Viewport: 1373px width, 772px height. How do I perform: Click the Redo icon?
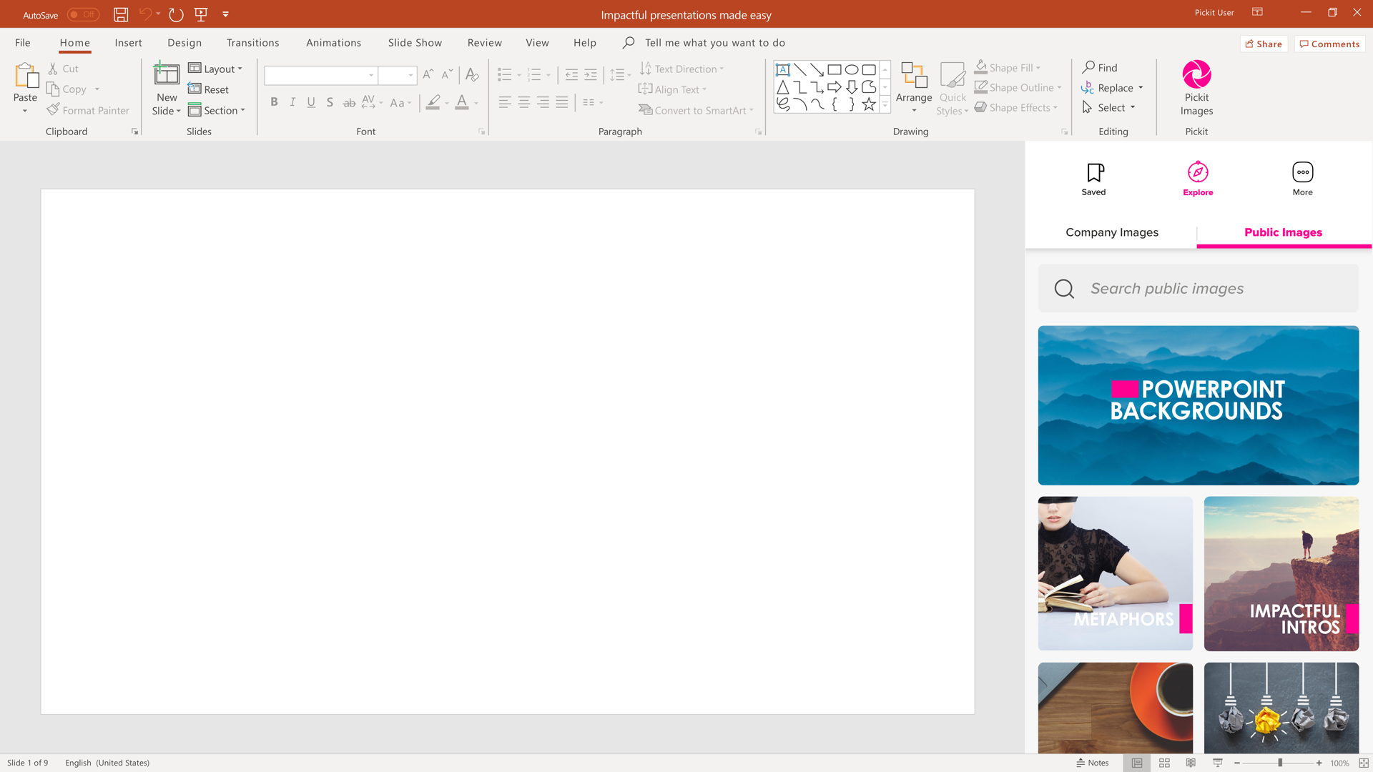click(x=176, y=14)
